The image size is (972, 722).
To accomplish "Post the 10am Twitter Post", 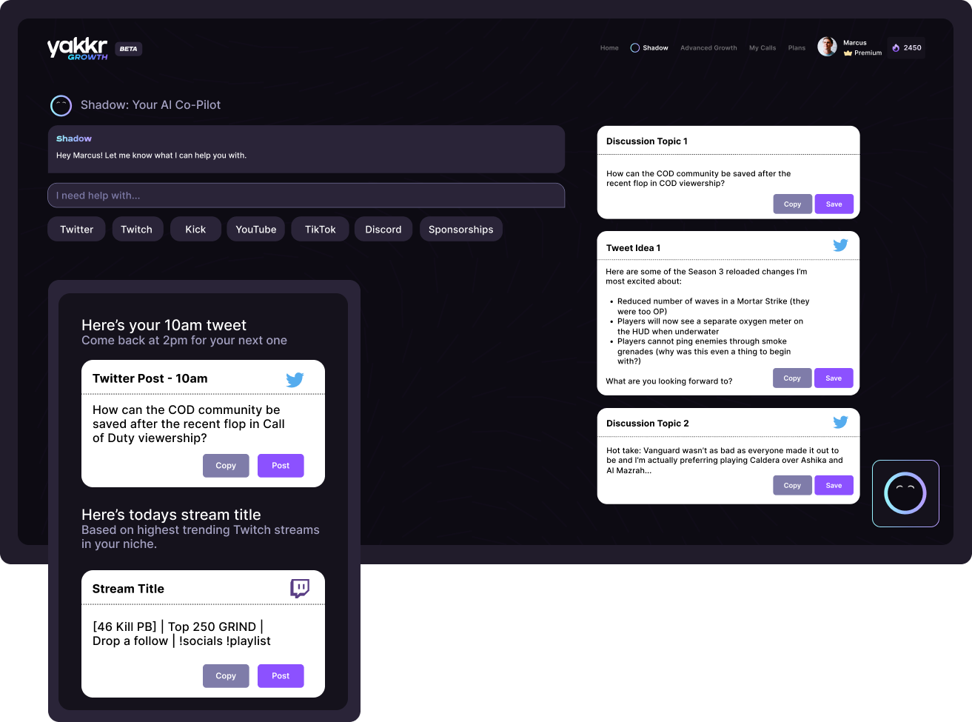I will (x=281, y=466).
